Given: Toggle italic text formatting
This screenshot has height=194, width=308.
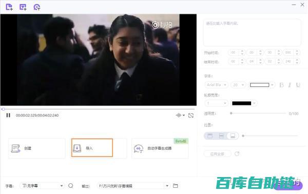Looking at the screenshot, I should [290, 85].
